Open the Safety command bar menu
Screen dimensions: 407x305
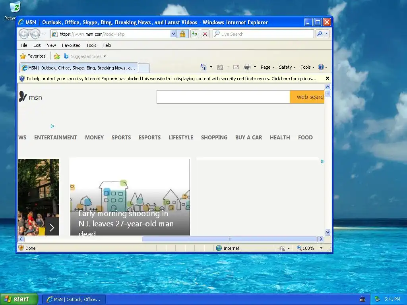[287, 67]
